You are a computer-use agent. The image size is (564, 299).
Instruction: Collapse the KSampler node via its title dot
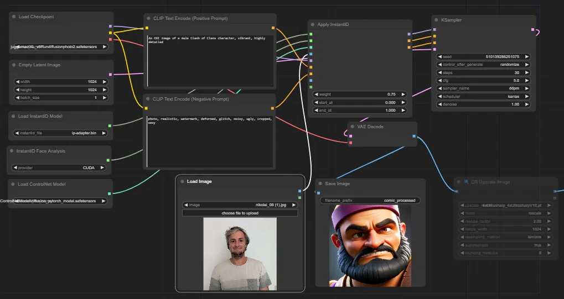tap(436, 20)
